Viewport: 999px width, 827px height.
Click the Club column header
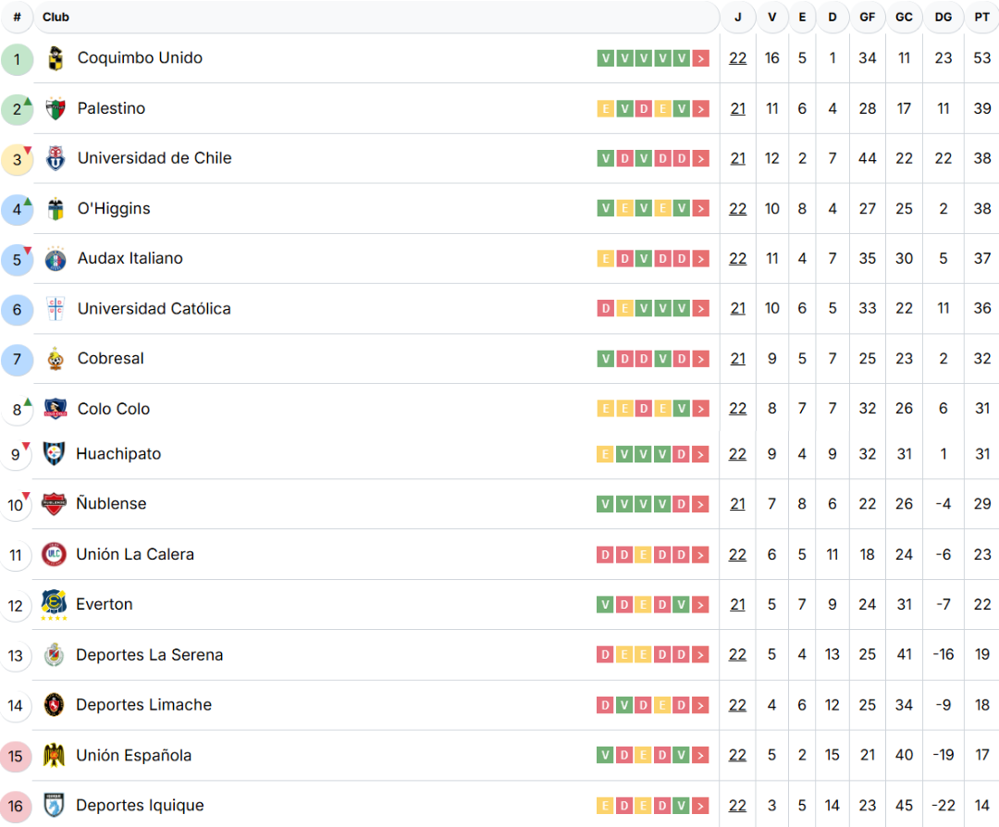(x=55, y=17)
